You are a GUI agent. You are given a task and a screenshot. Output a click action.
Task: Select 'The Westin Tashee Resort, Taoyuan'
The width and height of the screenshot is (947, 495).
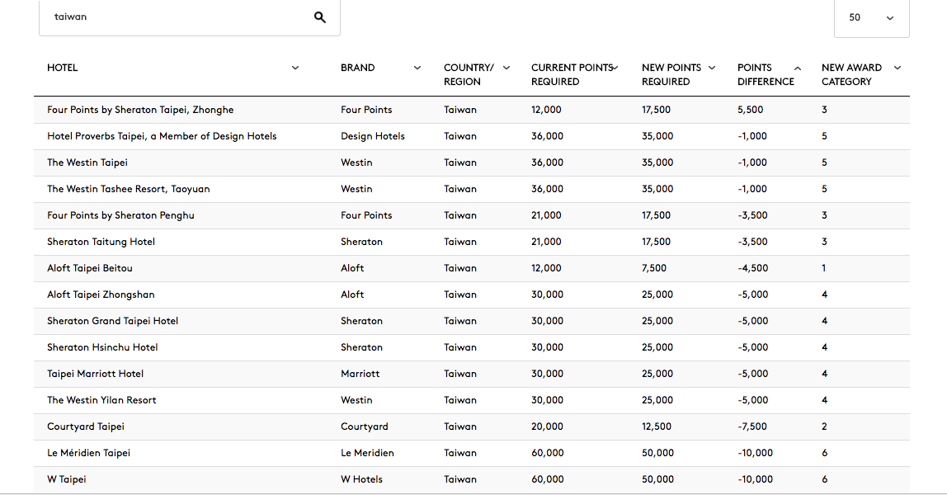click(x=129, y=189)
